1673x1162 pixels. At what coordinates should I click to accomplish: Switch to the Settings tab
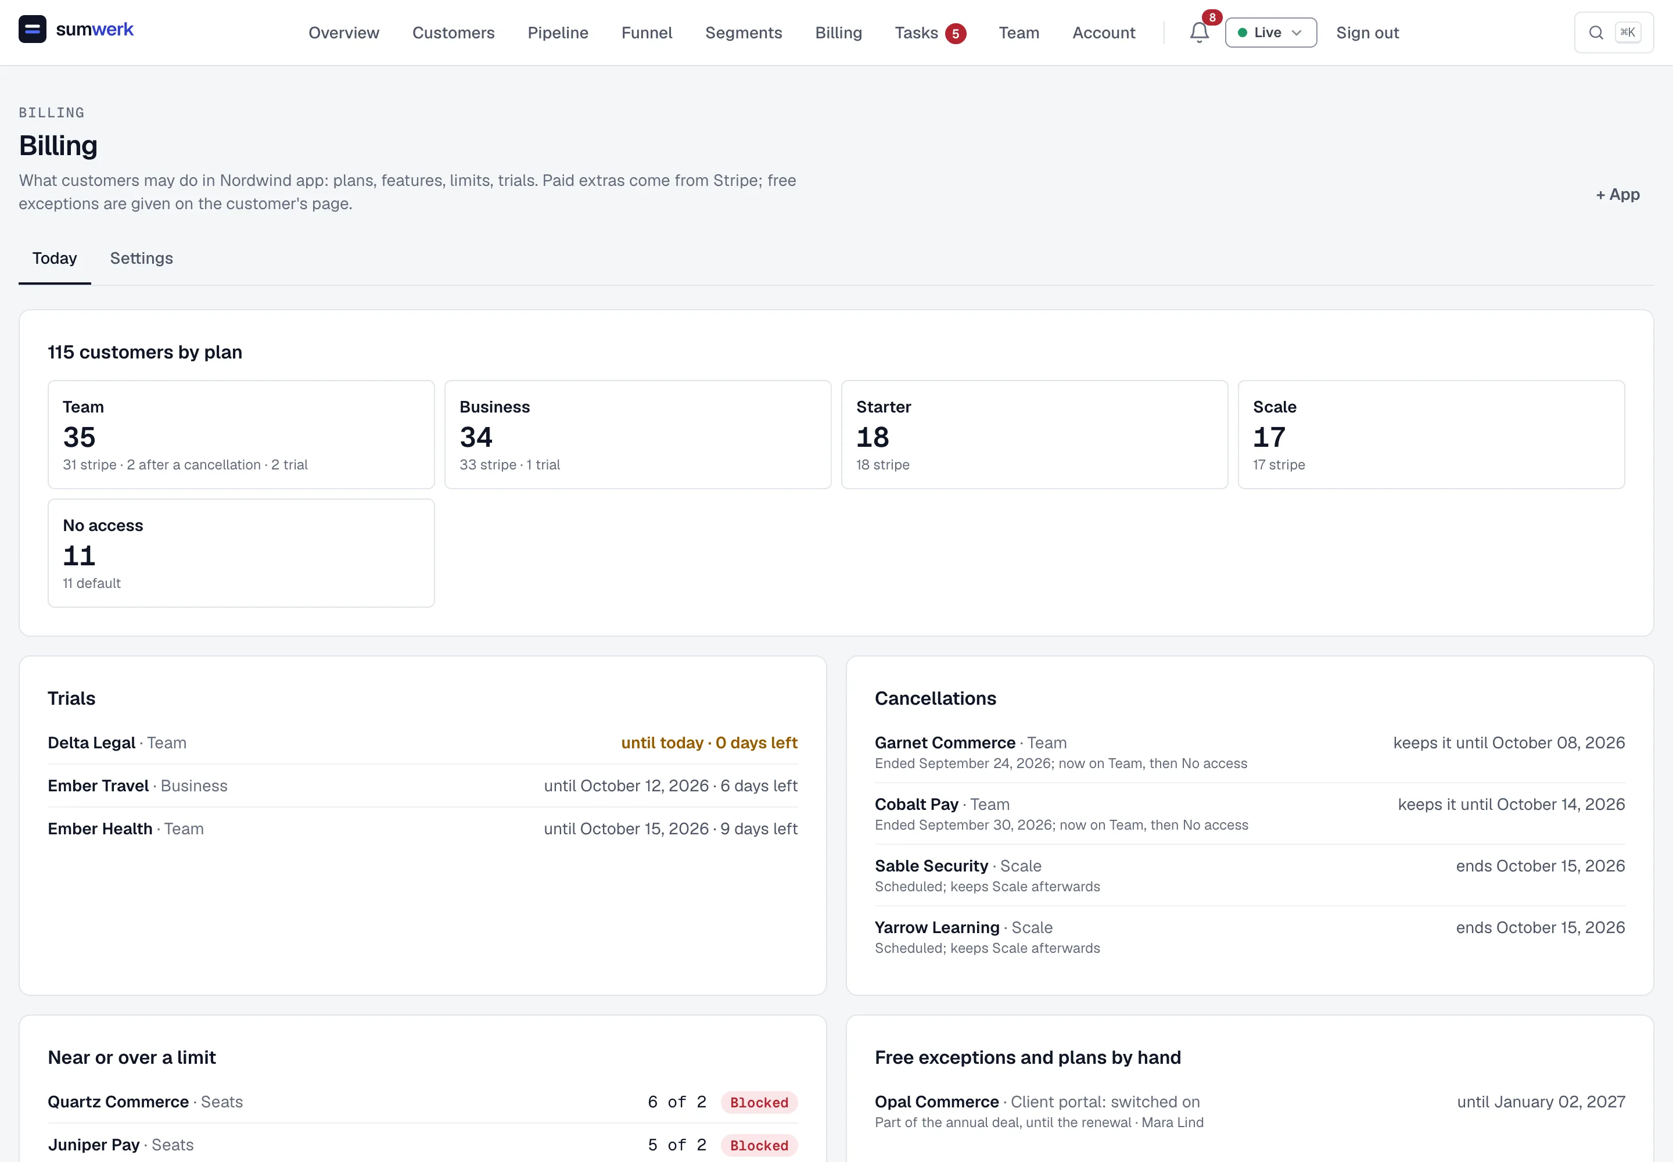click(x=141, y=259)
